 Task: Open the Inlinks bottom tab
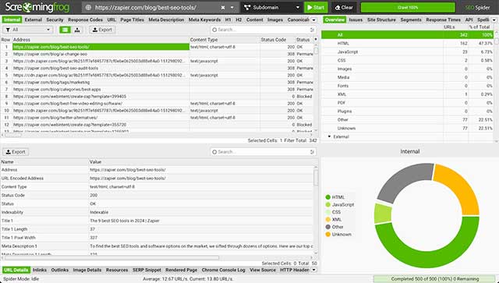(x=40, y=270)
